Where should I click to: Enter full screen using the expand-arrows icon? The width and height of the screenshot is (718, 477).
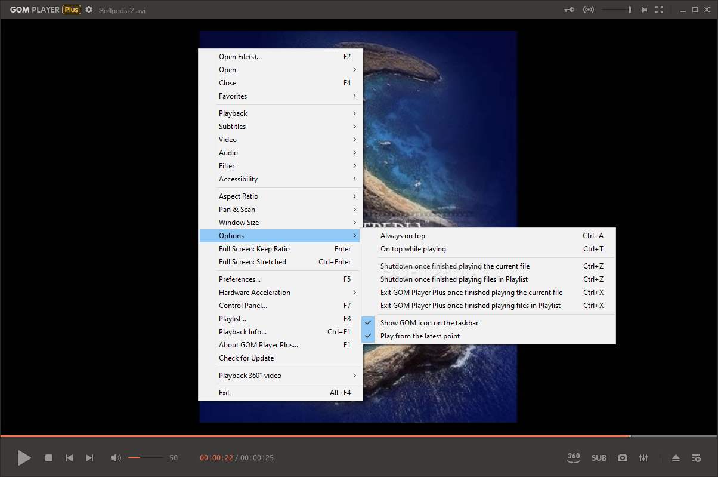click(659, 10)
